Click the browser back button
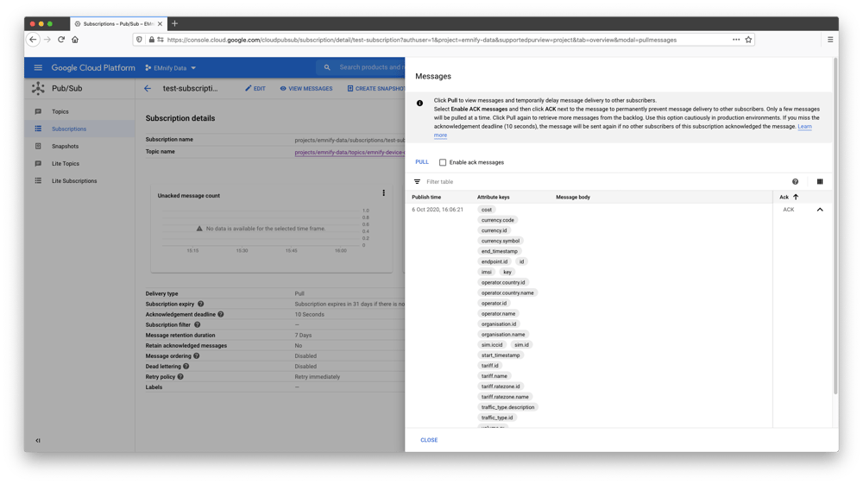Screen dimensions: 863x484 click(33, 40)
